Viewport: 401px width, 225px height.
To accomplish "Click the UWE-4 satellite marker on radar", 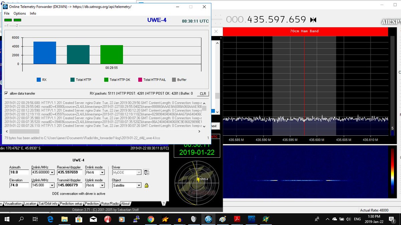I will (198, 179).
